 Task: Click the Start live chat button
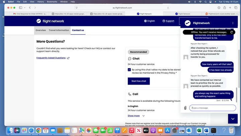pyautogui.click(x=139, y=81)
